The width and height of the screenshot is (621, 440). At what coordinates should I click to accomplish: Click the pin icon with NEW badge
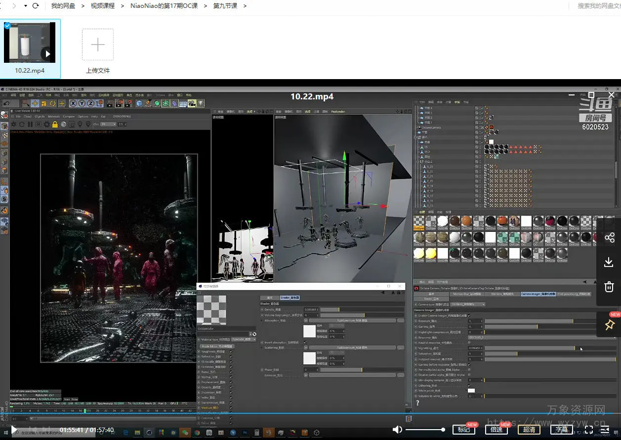pos(609,325)
